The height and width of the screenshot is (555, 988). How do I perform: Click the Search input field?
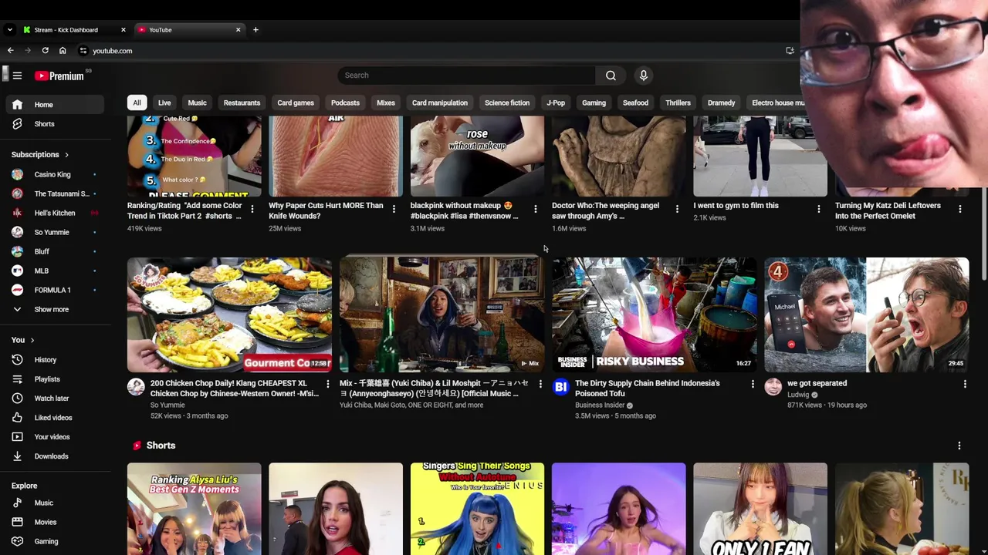point(466,76)
